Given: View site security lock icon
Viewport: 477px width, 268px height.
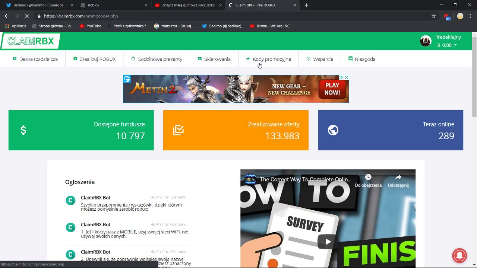Looking at the screenshot, I should pyautogui.click(x=39, y=16).
